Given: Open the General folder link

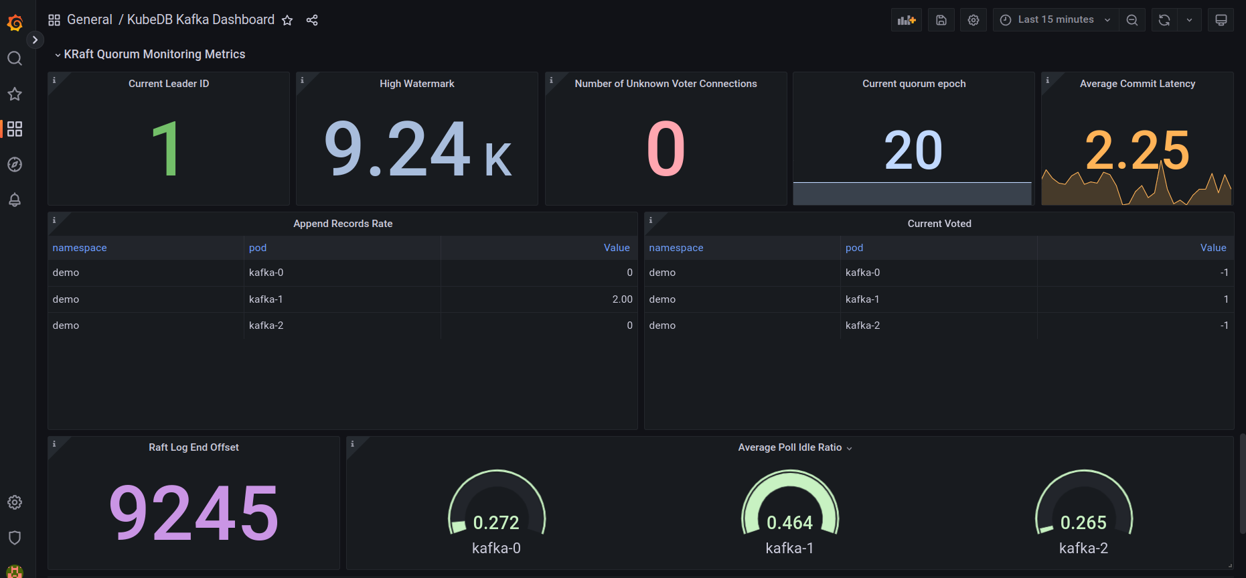Looking at the screenshot, I should [90, 19].
